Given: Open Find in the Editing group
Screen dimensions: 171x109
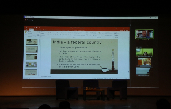Looking at the screenshot, I should pyautogui.click(x=115, y=32).
